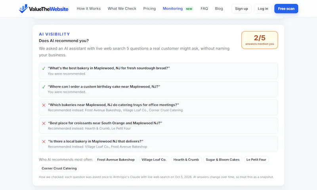Viewport: 317px width, 190px height.
Task: Go to What We Check
Action: [x=122, y=8]
